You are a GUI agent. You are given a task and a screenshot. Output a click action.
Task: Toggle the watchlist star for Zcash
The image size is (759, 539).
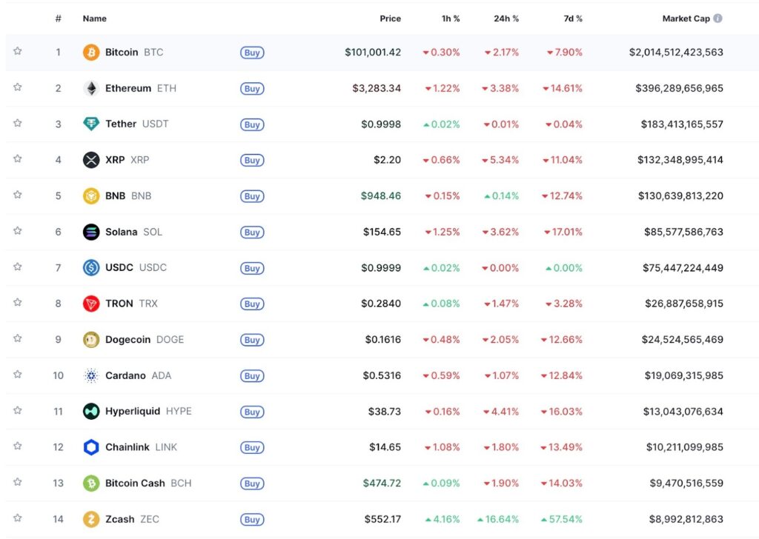(x=18, y=518)
